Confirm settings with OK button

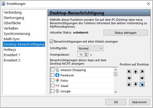pyautogui.click(x=116, y=102)
